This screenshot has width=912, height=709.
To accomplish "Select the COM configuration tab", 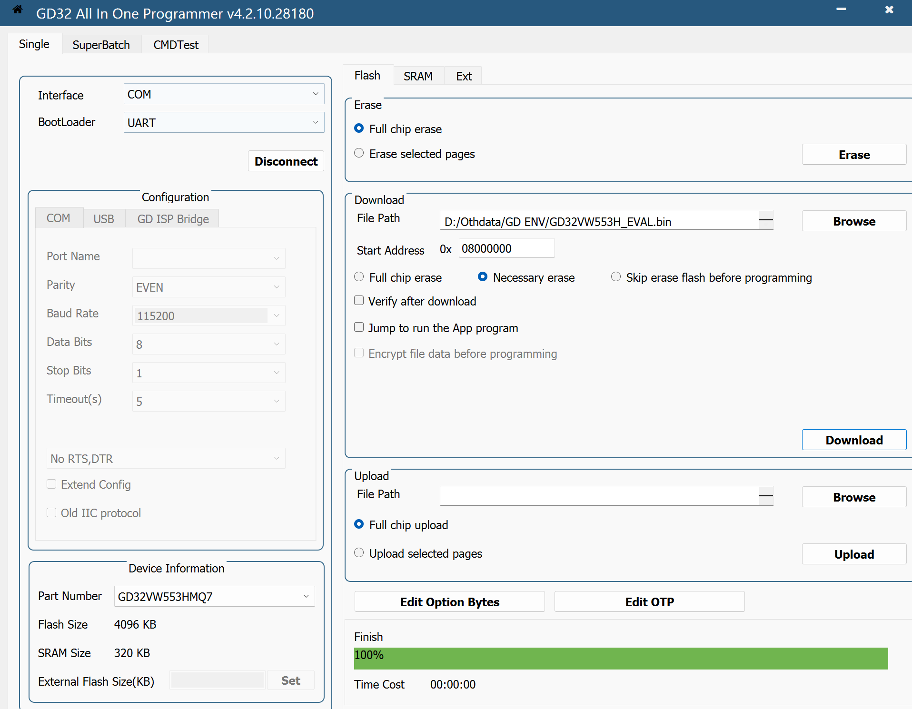I will [59, 218].
